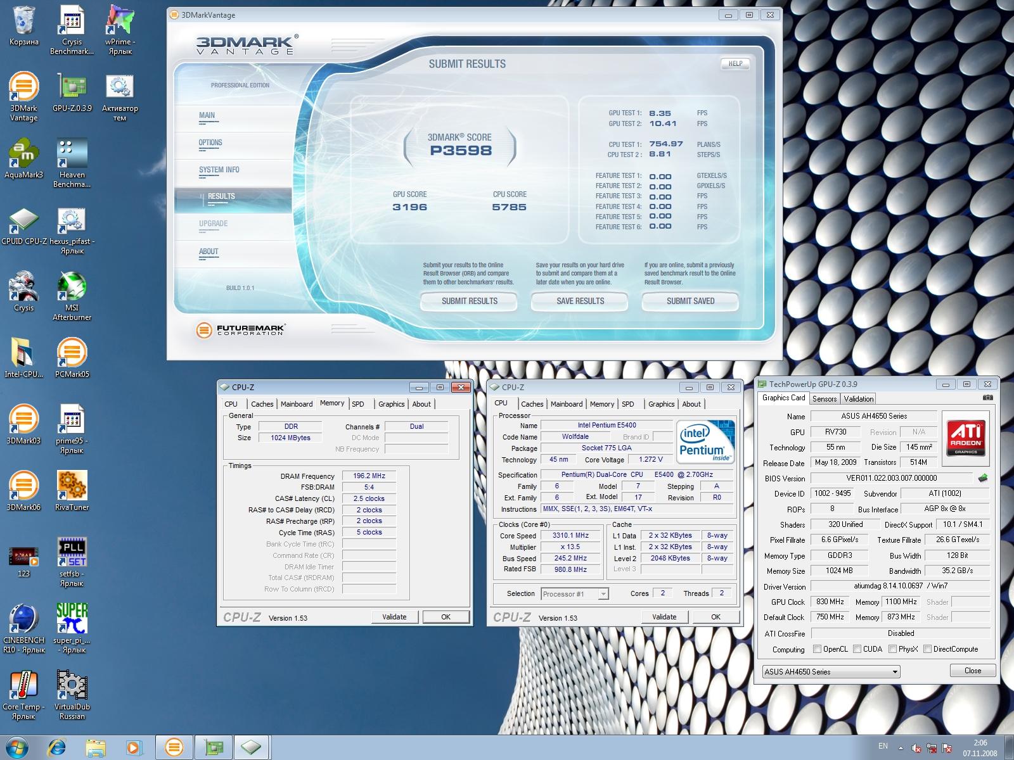Click HELP button in 3DMark Vantage
The width and height of the screenshot is (1014, 760).
735,63
